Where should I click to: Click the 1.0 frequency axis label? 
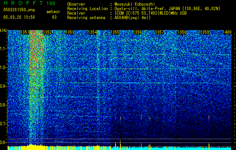[3, 67]
